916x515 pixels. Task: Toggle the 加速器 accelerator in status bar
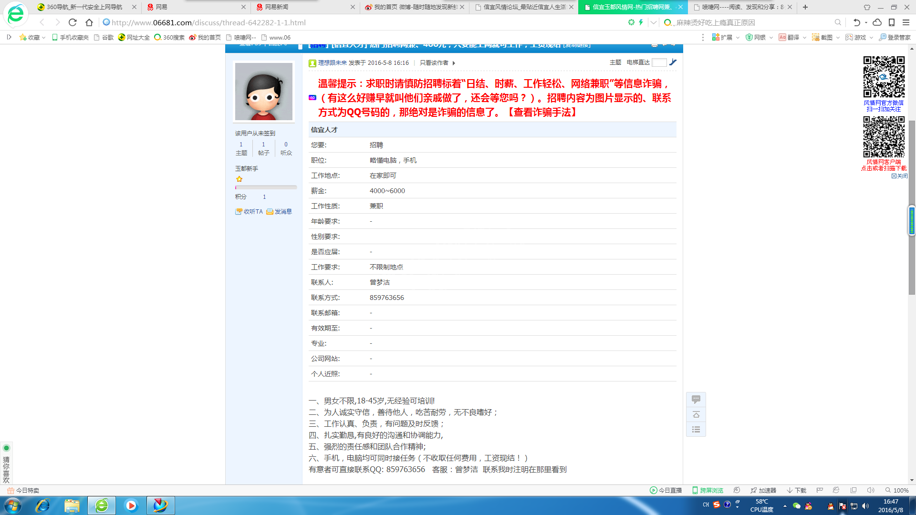(x=763, y=490)
